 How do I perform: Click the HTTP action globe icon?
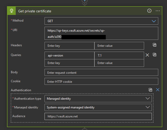[x=12, y=11]
